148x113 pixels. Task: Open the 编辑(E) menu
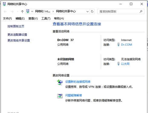point(20,18)
